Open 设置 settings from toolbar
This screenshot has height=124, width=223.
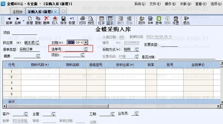point(176,21)
